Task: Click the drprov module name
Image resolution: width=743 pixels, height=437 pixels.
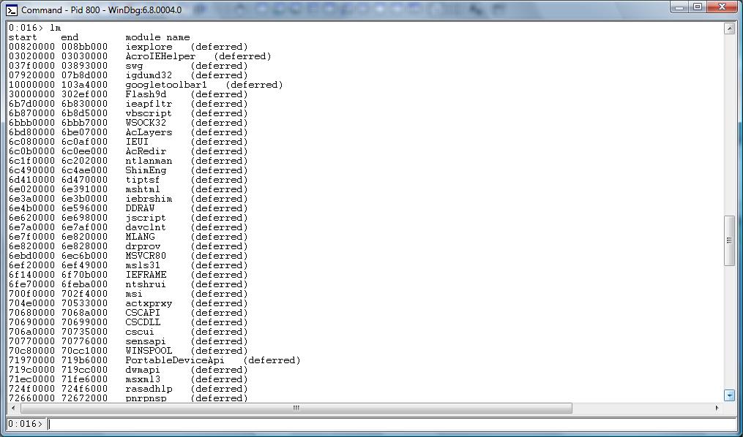Action: point(143,246)
